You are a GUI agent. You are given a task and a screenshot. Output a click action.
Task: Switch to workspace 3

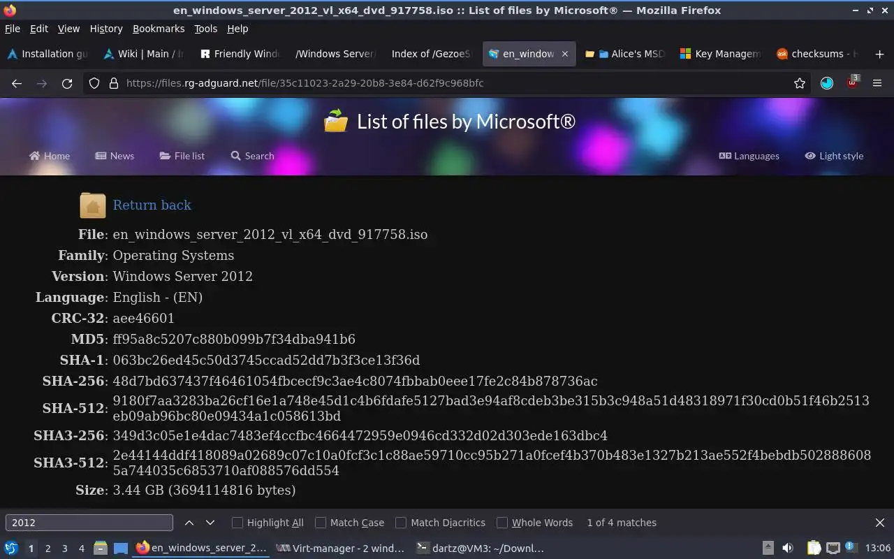(x=64, y=549)
